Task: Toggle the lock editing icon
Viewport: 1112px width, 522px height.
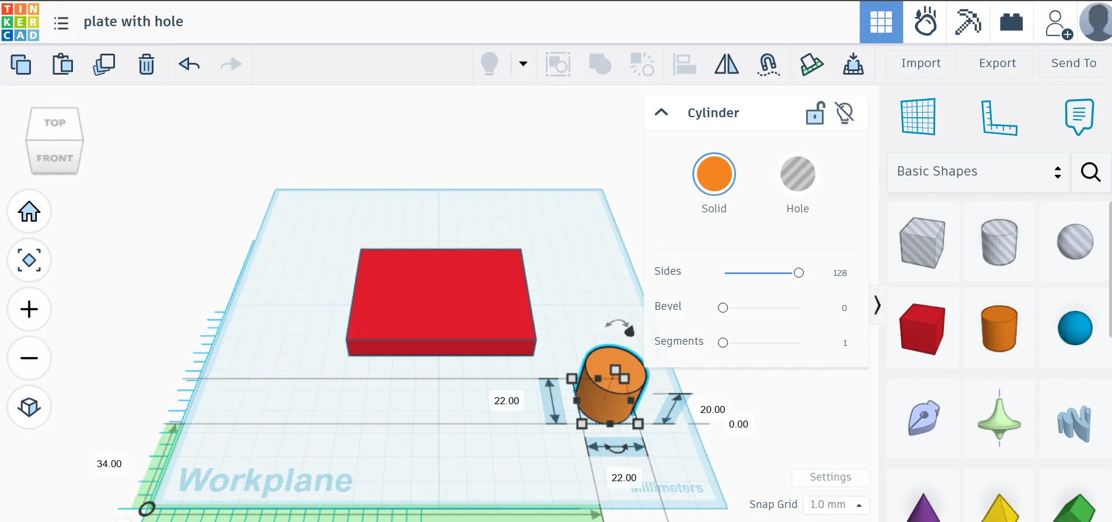Action: pyautogui.click(x=815, y=113)
